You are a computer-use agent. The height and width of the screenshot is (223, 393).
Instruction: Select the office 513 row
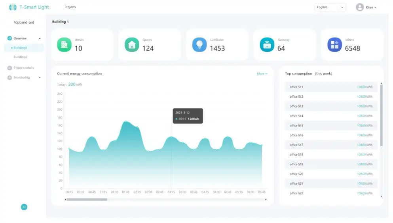click(x=331, y=106)
